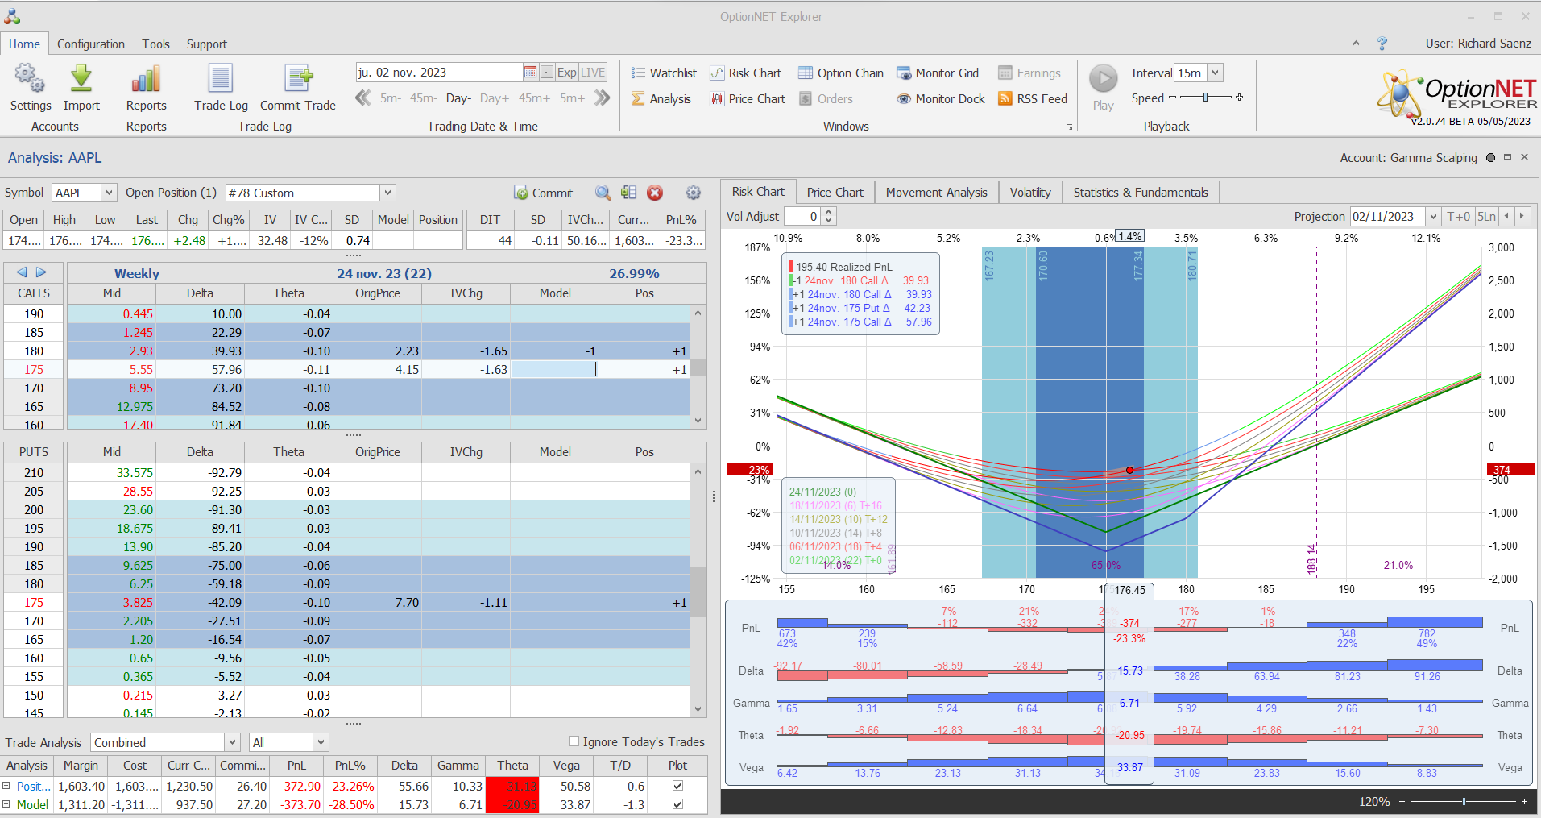This screenshot has height=818, width=1541.
Task: Switch to the Support ribbon tab
Action: [x=207, y=44]
